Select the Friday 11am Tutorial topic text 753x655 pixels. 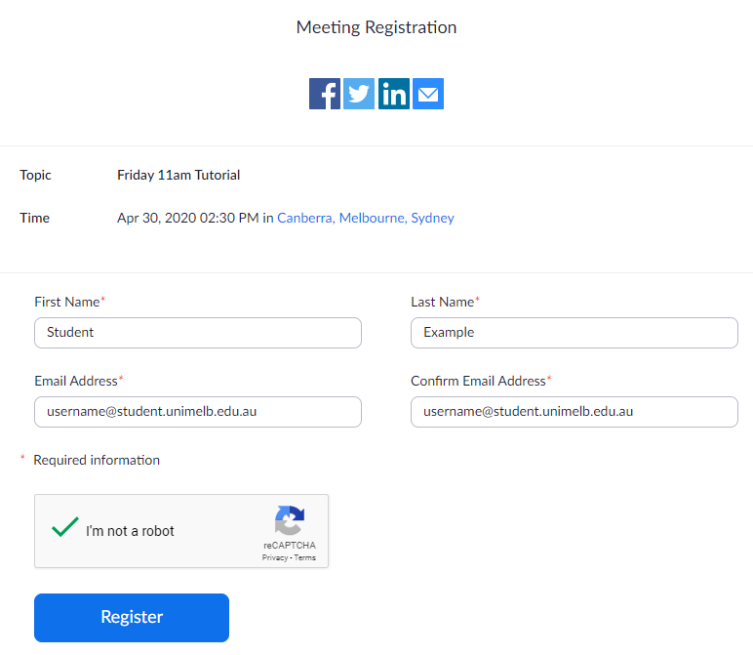click(x=178, y=175)
